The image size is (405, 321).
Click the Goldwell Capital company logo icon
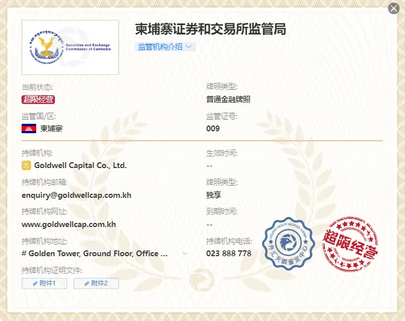coord(26,165)
